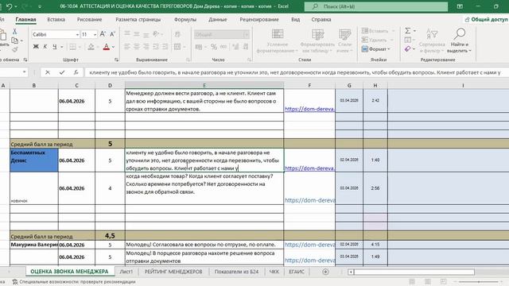Toggle horizontal Center alignment

pos(137,47)
